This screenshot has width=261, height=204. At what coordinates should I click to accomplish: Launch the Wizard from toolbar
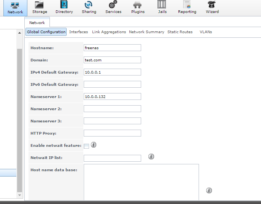[212, 5]
